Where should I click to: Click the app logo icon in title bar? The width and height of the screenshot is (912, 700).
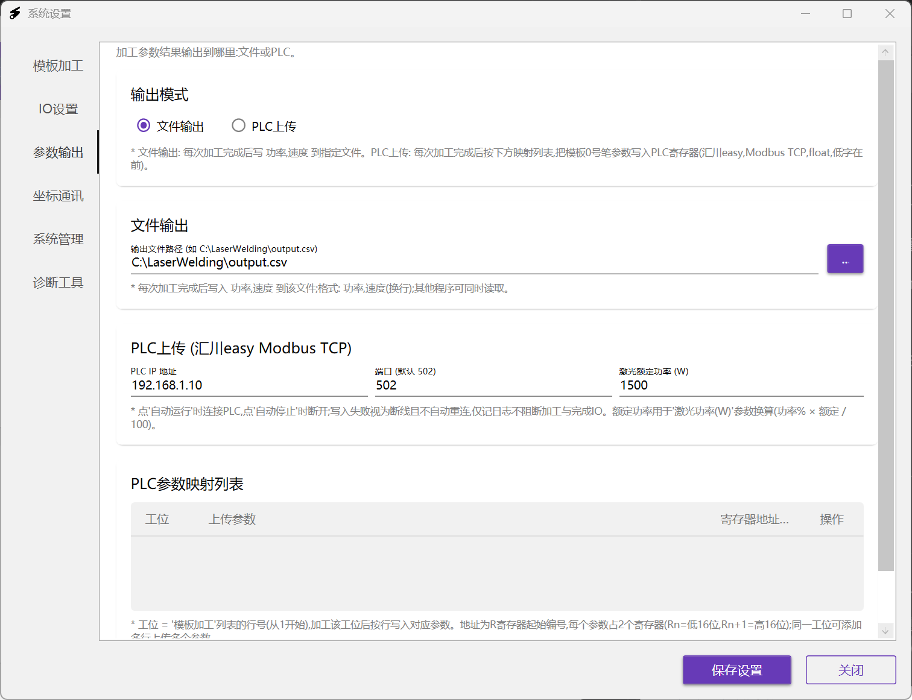15,13
